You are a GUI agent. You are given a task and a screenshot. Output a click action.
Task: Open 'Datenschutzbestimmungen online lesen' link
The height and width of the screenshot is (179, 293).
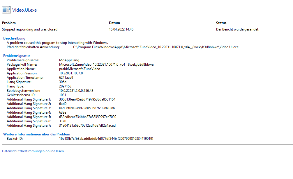33,151
